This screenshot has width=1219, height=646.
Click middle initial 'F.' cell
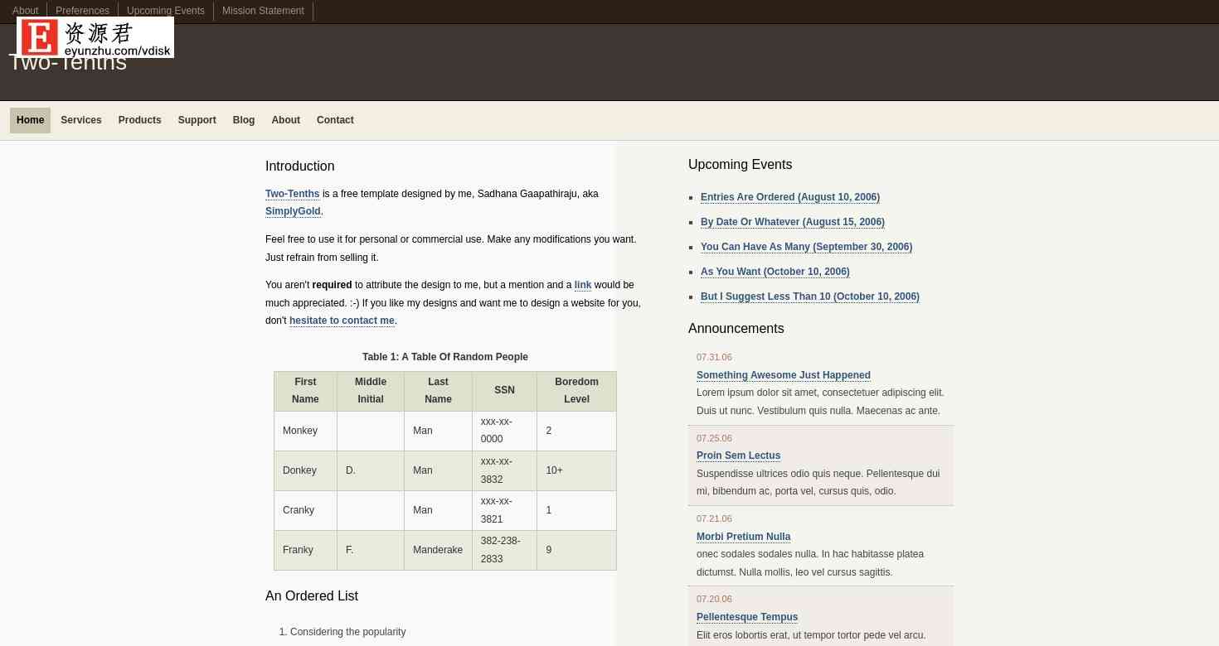[x=371, y=550]
